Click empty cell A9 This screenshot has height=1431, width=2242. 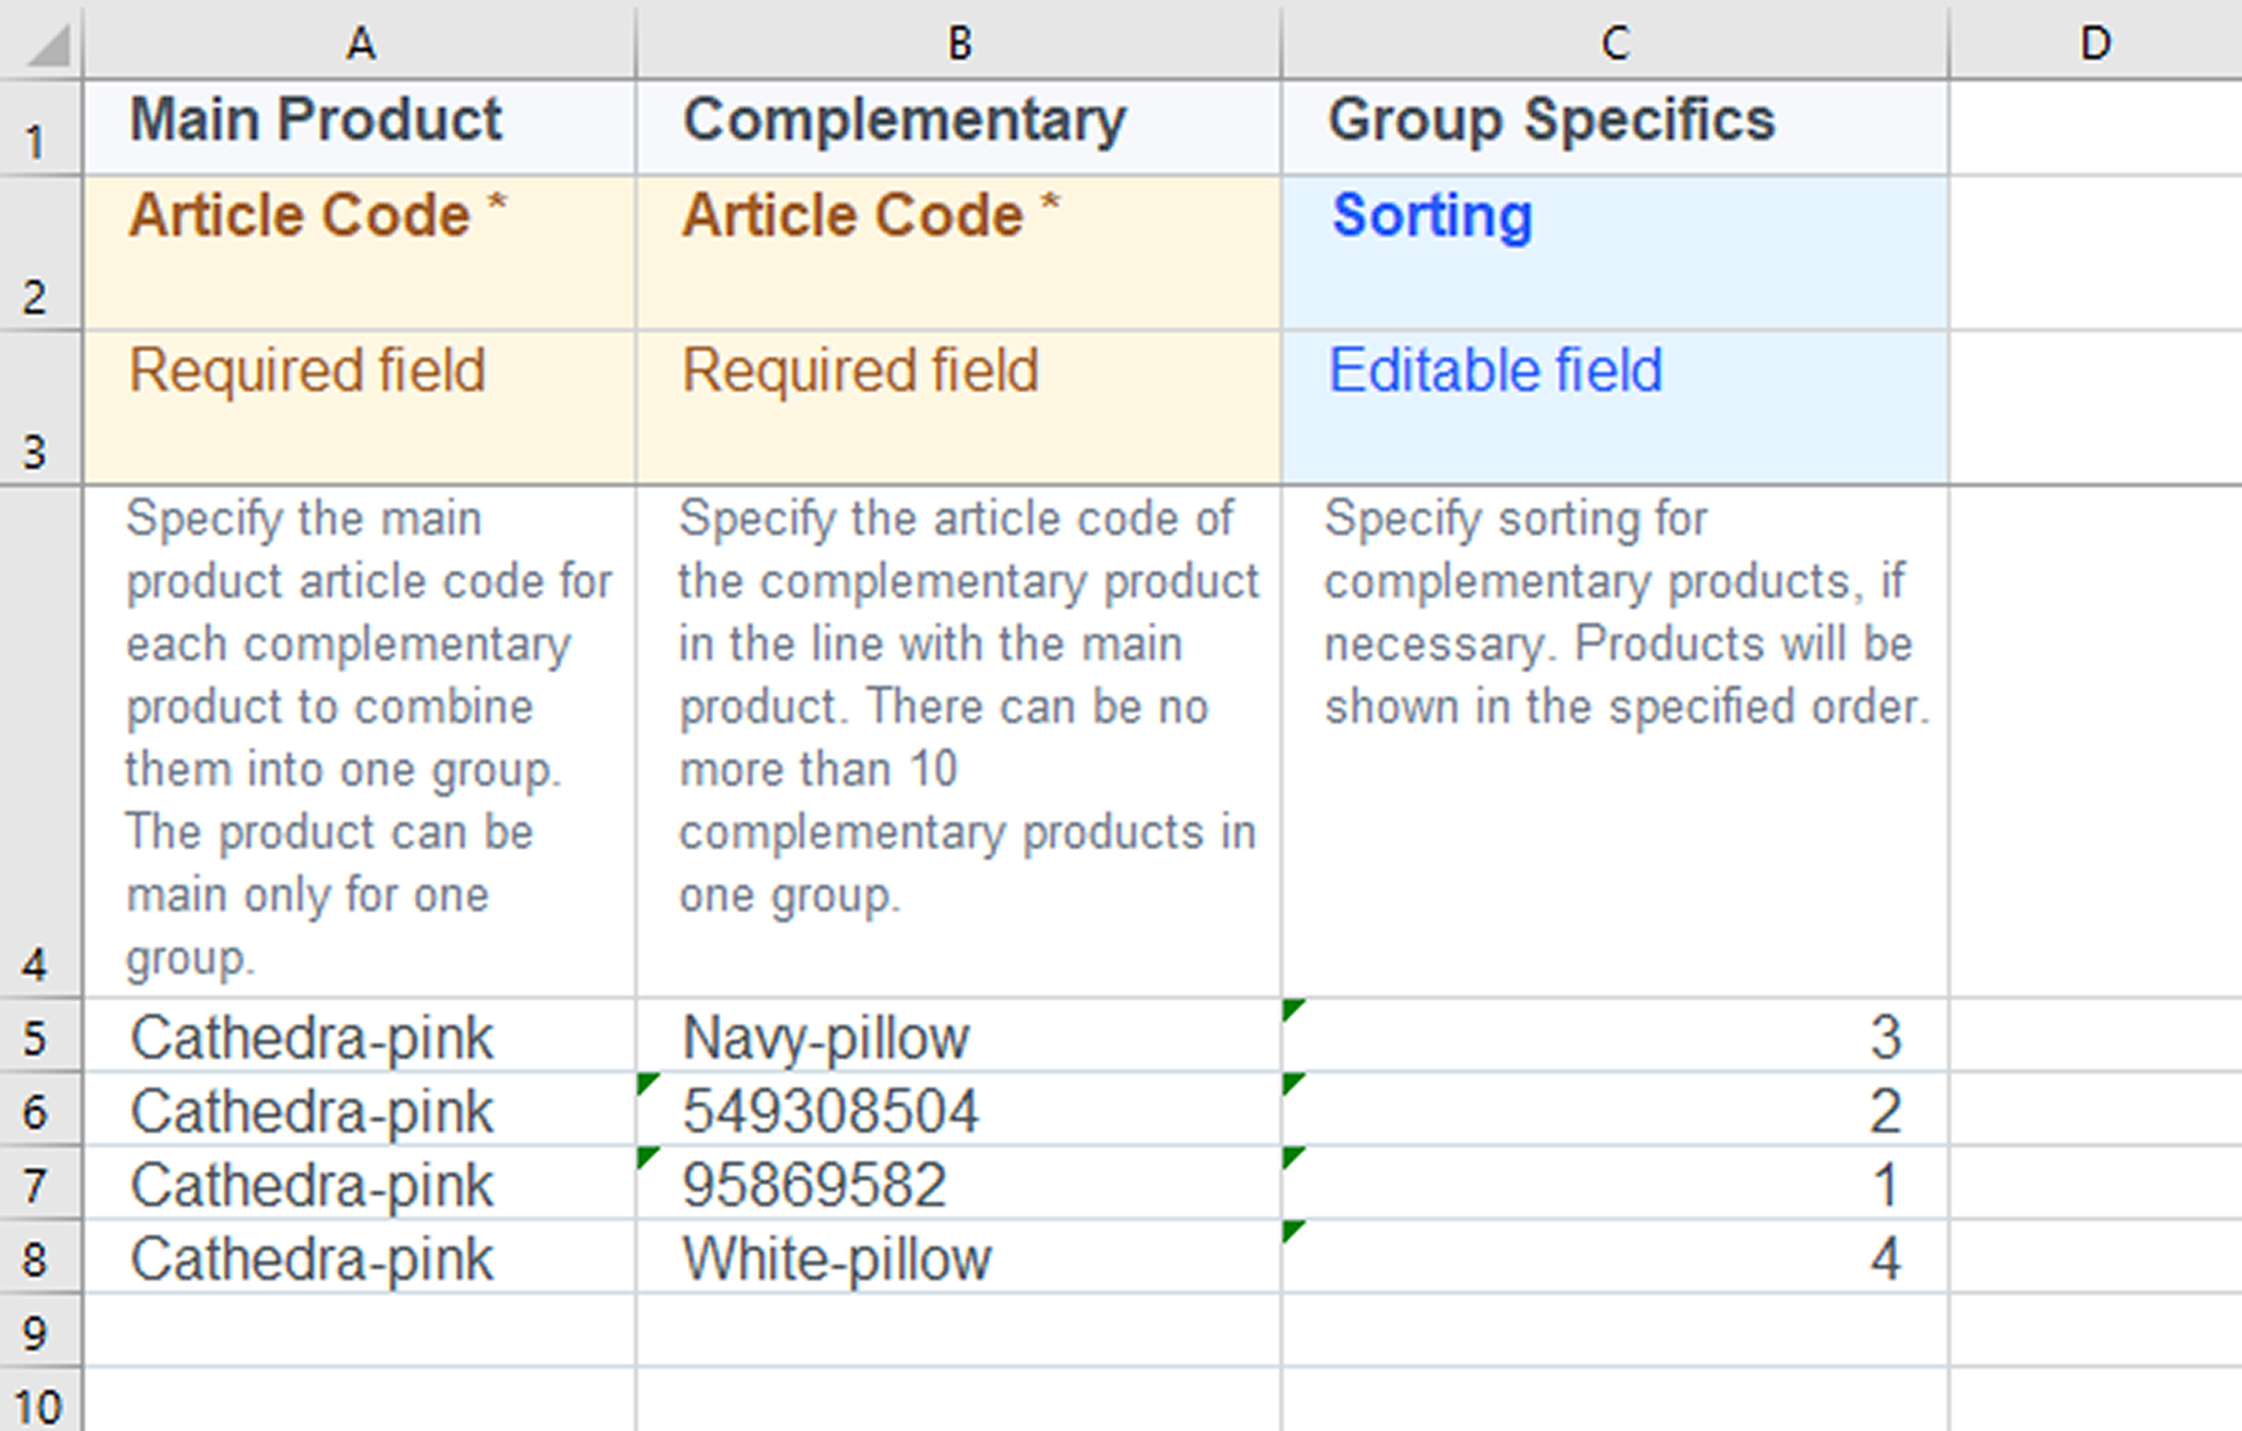click(x=360, y=1331)
